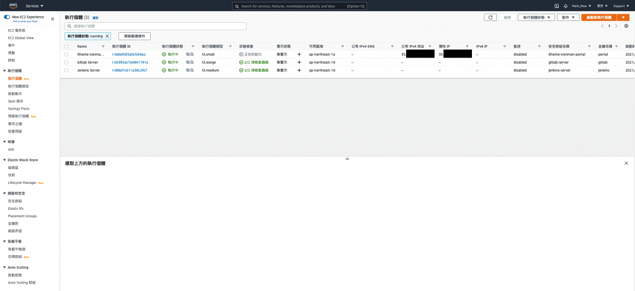
Task: Open EC2 儀表板 dashboard in sidebar
Action: coord(17,30)
